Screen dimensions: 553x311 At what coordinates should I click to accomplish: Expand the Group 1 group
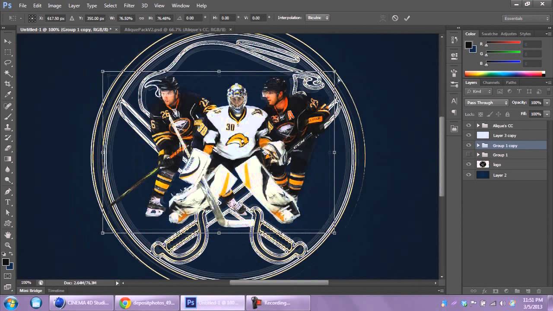click(x=478, y=155)
